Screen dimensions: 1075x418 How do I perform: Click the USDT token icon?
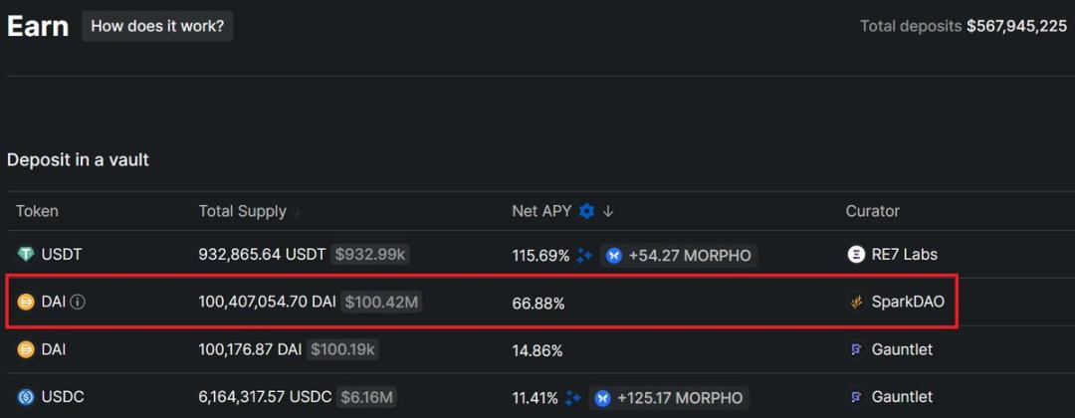(26, 255)
